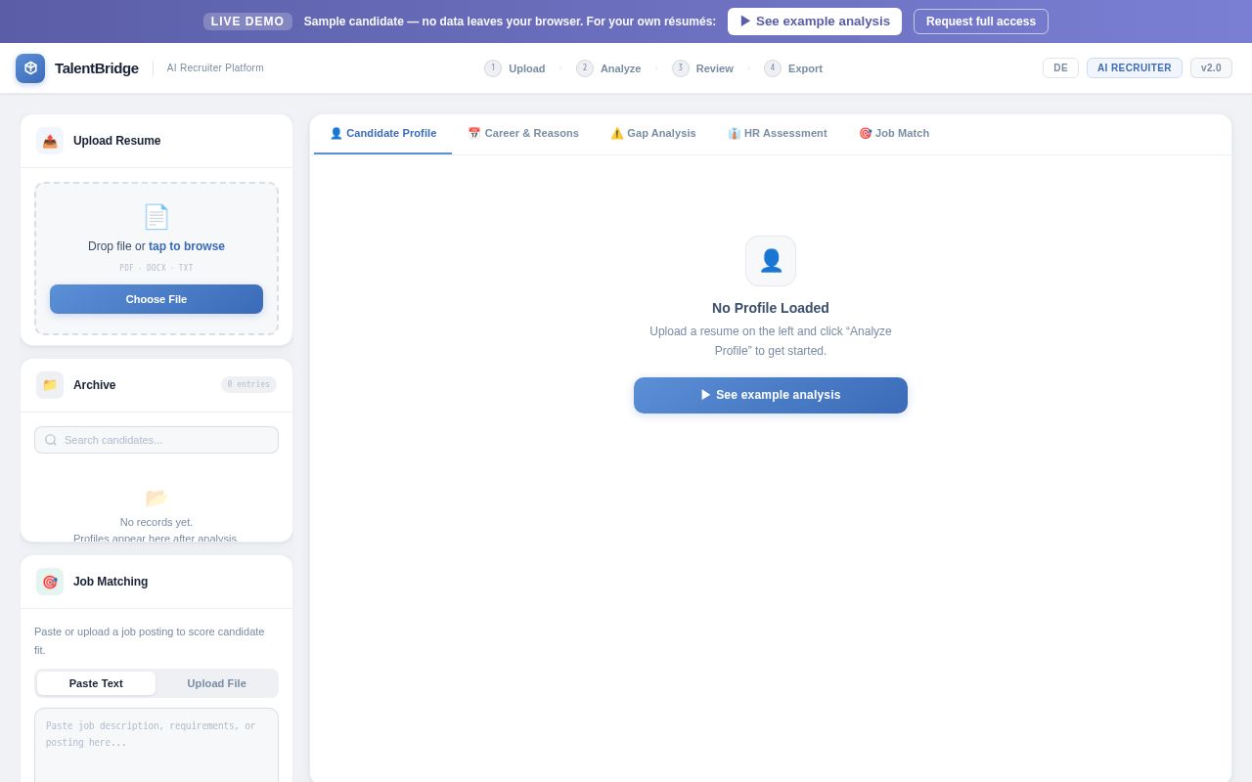The height and width of the screenshot is (782, 1252).
Task: Click the document icon in the drop zone
Action: (x=156, y=217)
